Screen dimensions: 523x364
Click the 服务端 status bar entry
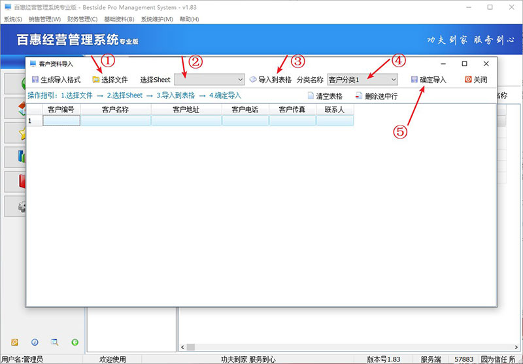[431, 359]
